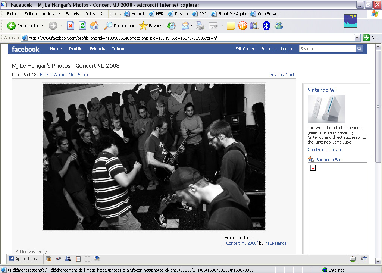The height and width of the screenshot is (273, 382).
Task: Open the Nintendo Wii ad title
Action: (322, 90)
